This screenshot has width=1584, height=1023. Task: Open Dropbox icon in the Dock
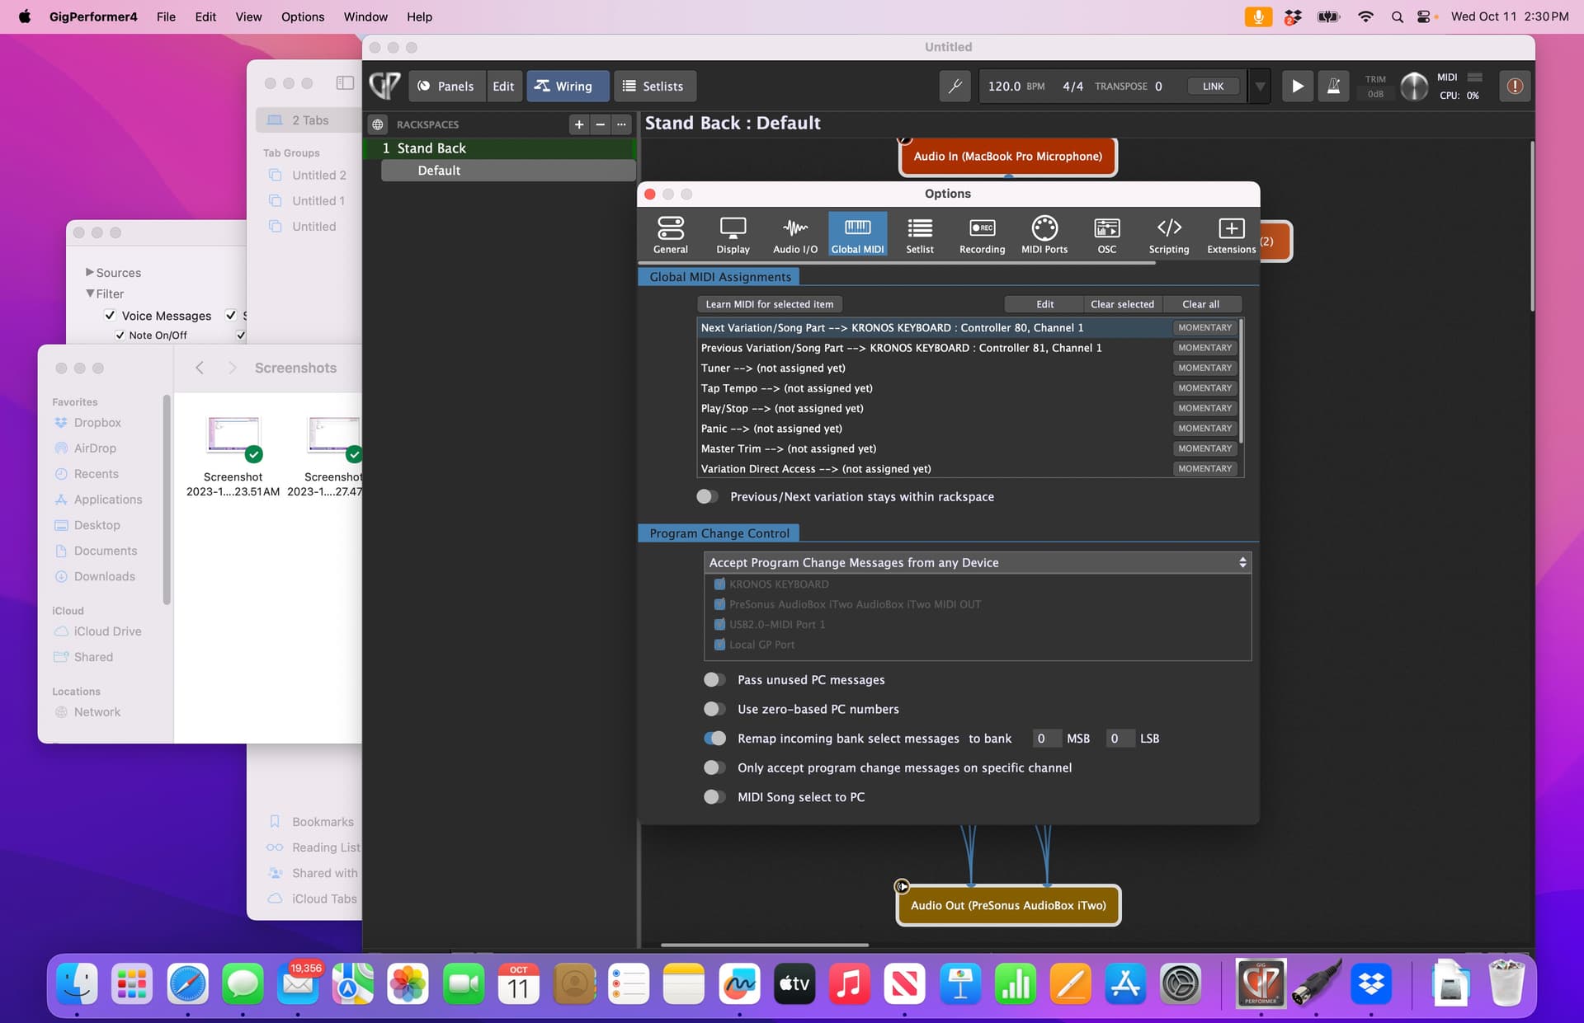(x=1371, y=983)
